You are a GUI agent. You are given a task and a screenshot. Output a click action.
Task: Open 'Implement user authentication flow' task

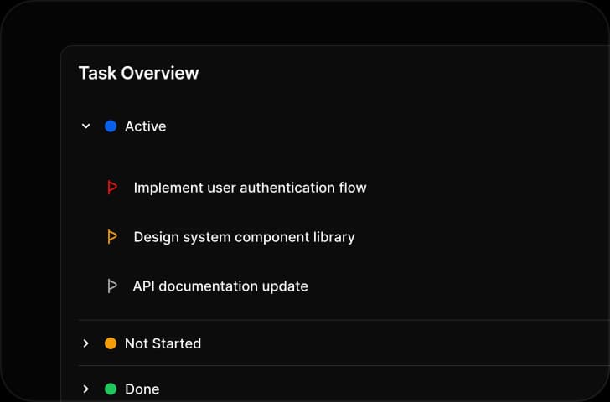click(x=251, y=188)
